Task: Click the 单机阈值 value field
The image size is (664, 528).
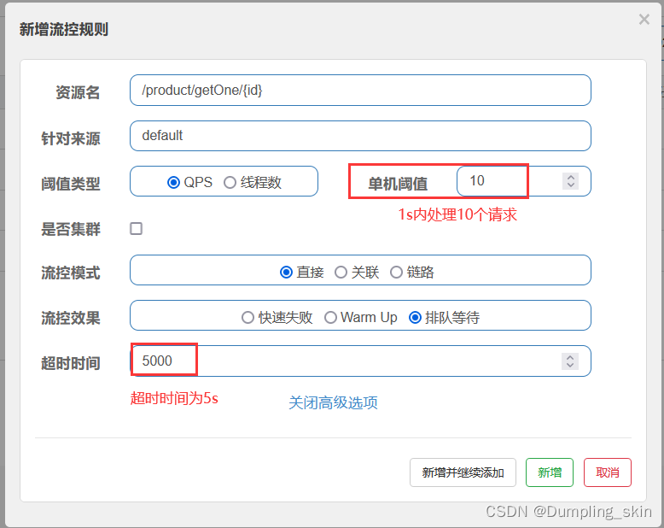Action: [524, 181]
